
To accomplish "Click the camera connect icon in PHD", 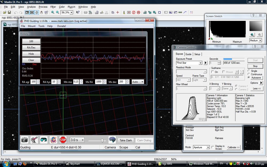I will 25,140.
